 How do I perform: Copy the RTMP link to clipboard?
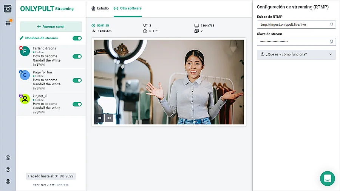point(331,25)
